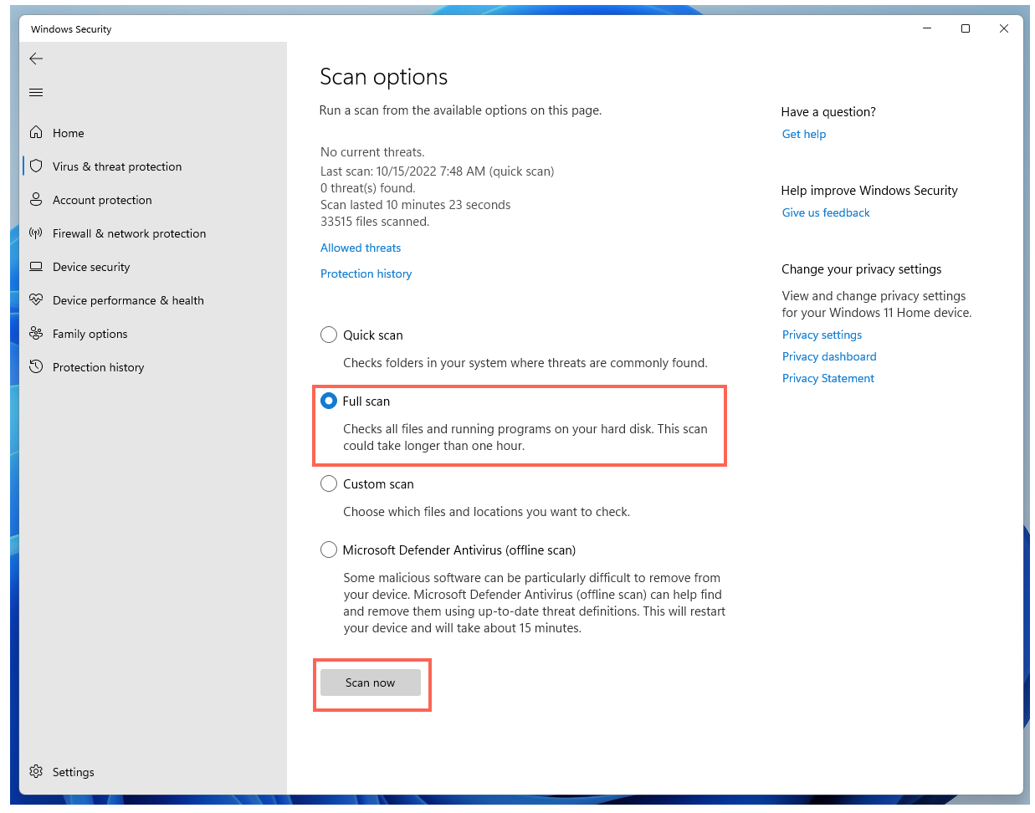Select the Full scan radio button
Screen dimensions: 1035x813
(329, 401)
